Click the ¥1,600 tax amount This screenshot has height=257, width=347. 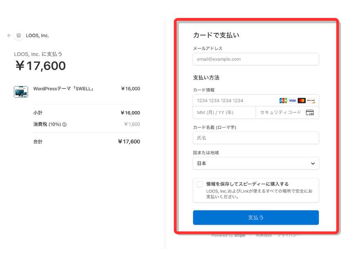pyautogui.click(x=132, y=124)
